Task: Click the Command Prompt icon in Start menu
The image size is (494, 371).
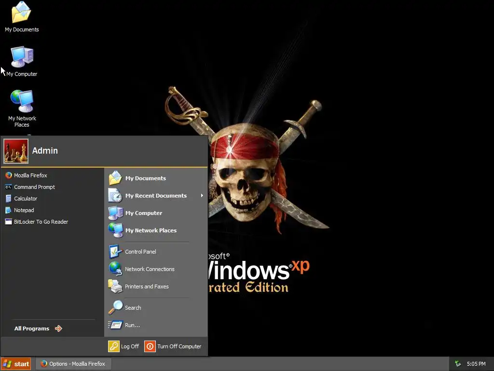Action: click(9, 187)
